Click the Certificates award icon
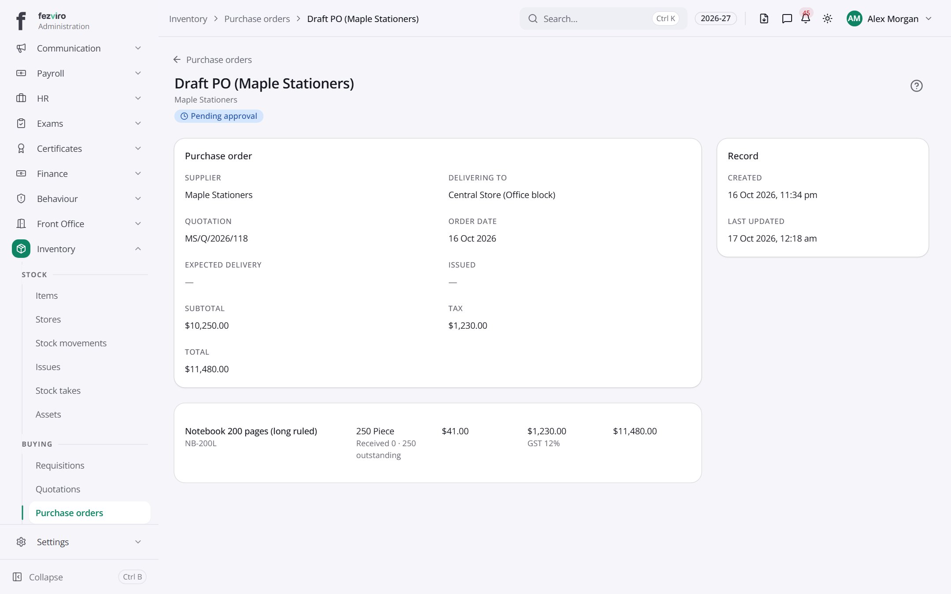Screen dimensions: 951x594 (x=21, y=149)
